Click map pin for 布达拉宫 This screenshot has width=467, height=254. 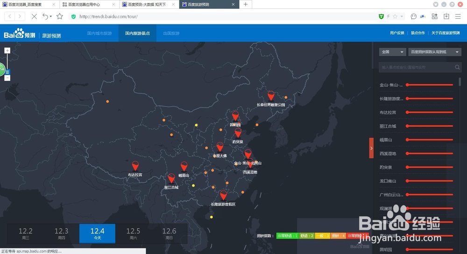click(135, 166)
